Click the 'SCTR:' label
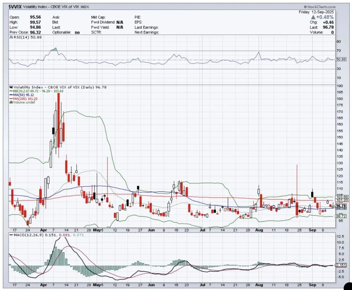Image resolution: width=352 pixels, height=290 pixels. (x=96, y=33)
